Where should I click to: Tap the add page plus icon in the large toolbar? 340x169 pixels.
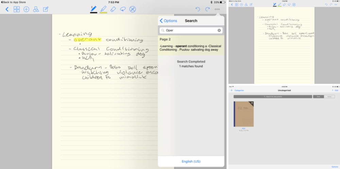pos(26,9)
